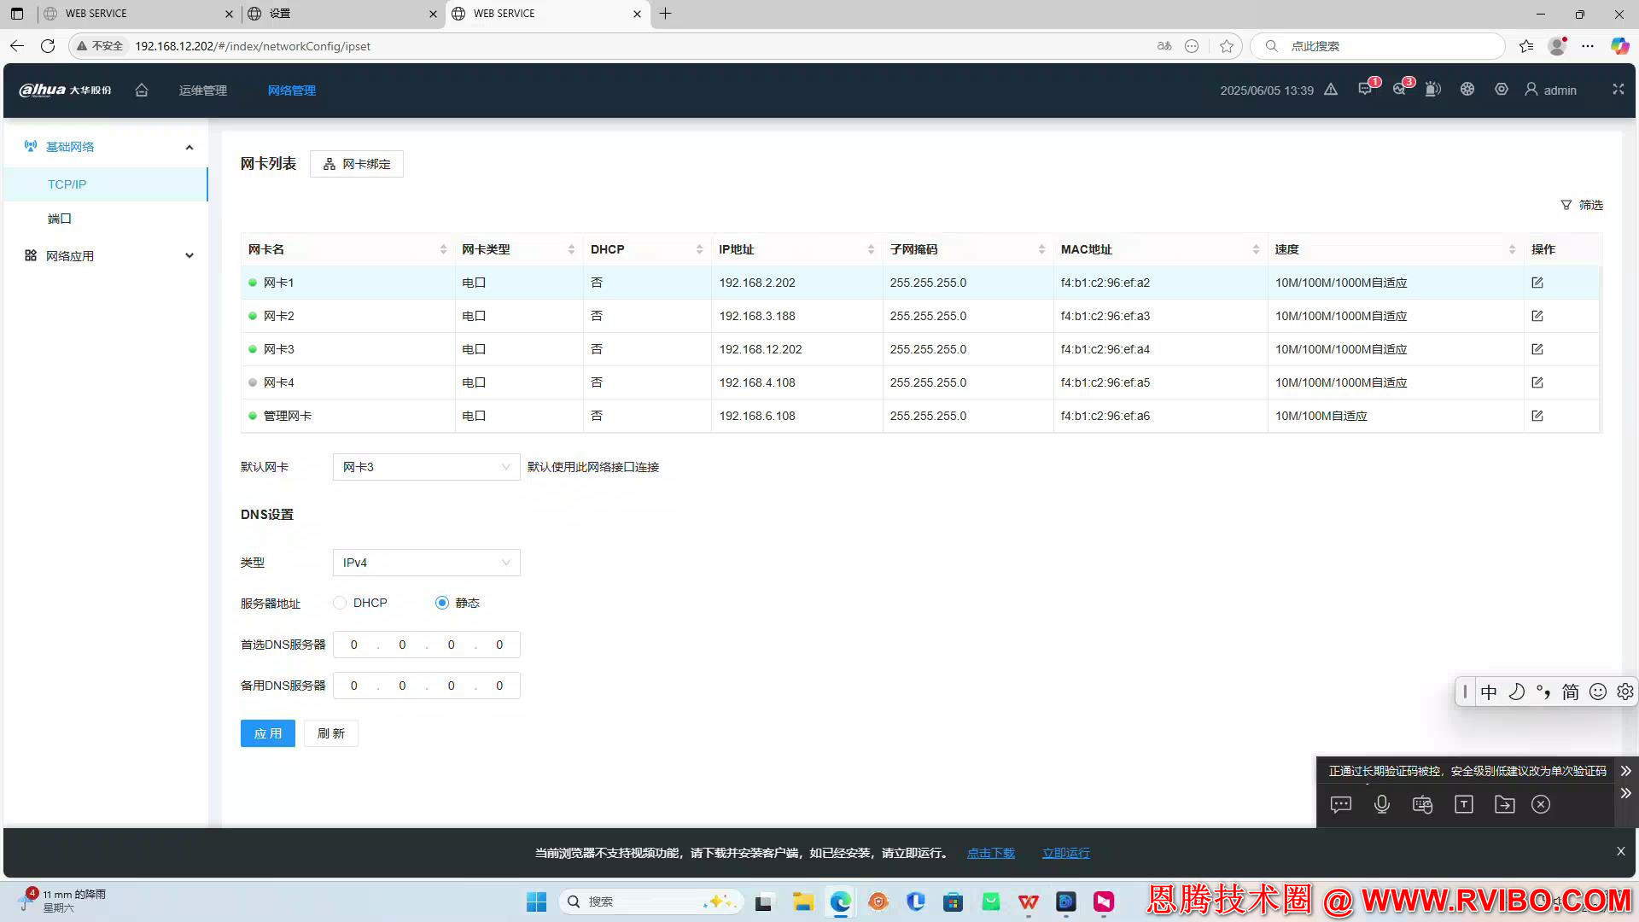
Task: Open the DNS 类型 dropdown showing IPv4
Action: pyautogui.click(x=426, y=563)
